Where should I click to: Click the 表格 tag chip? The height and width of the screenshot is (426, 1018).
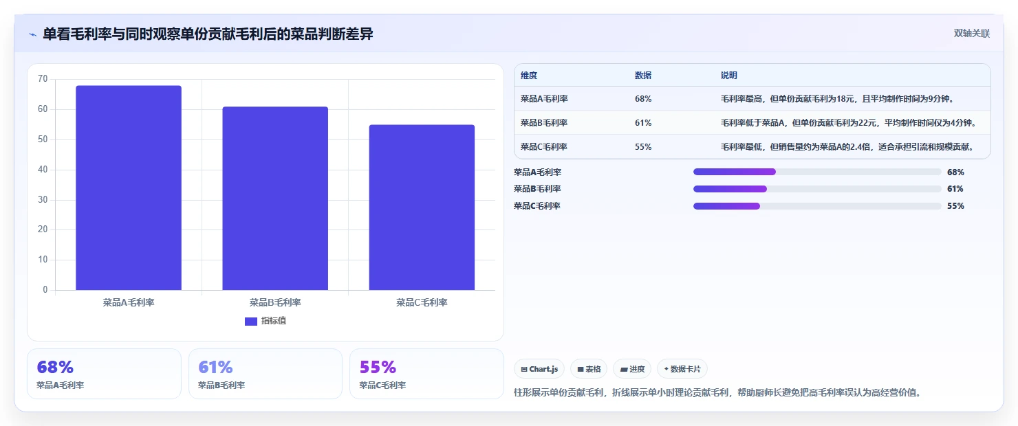[589, 369]
